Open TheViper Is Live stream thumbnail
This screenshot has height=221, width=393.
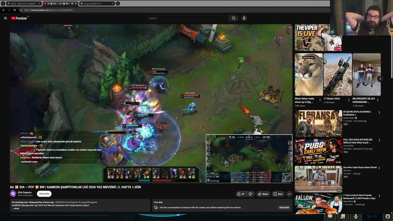coord(318,37)
